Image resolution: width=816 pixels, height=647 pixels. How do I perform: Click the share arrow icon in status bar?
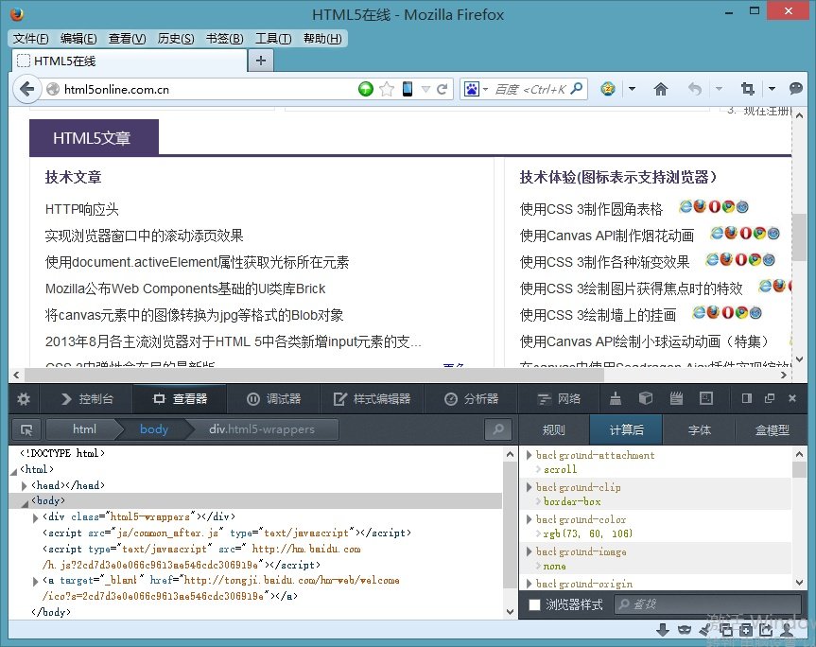click(766, 630)
